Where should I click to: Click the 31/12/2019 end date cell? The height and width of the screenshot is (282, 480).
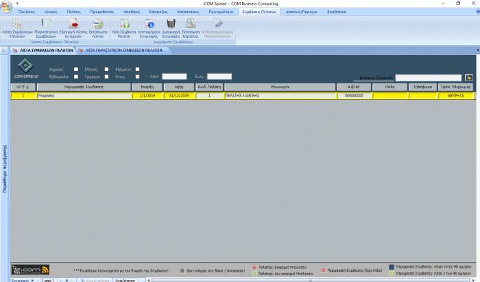[179, 96]
